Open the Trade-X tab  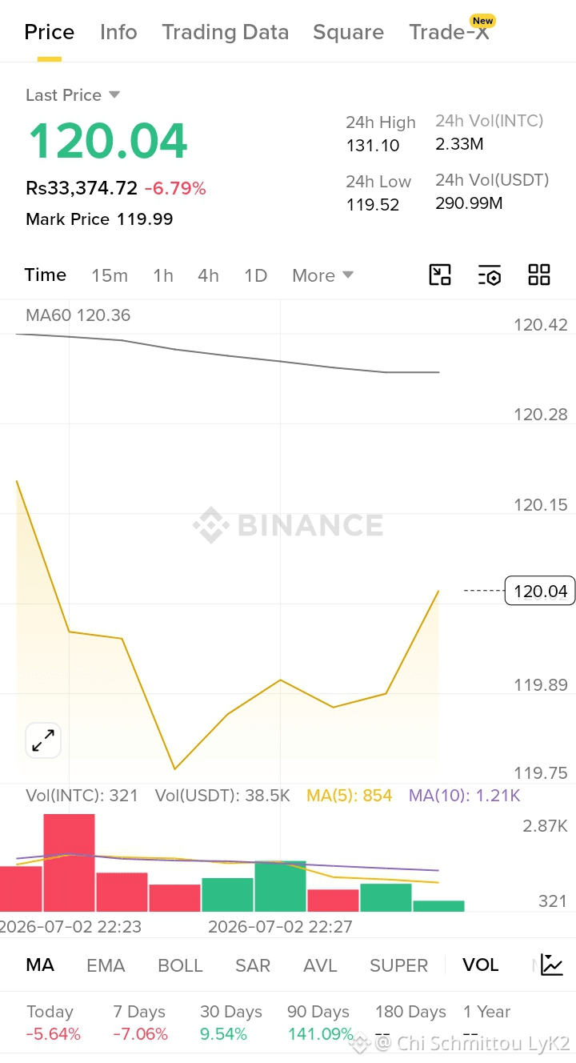449,32
